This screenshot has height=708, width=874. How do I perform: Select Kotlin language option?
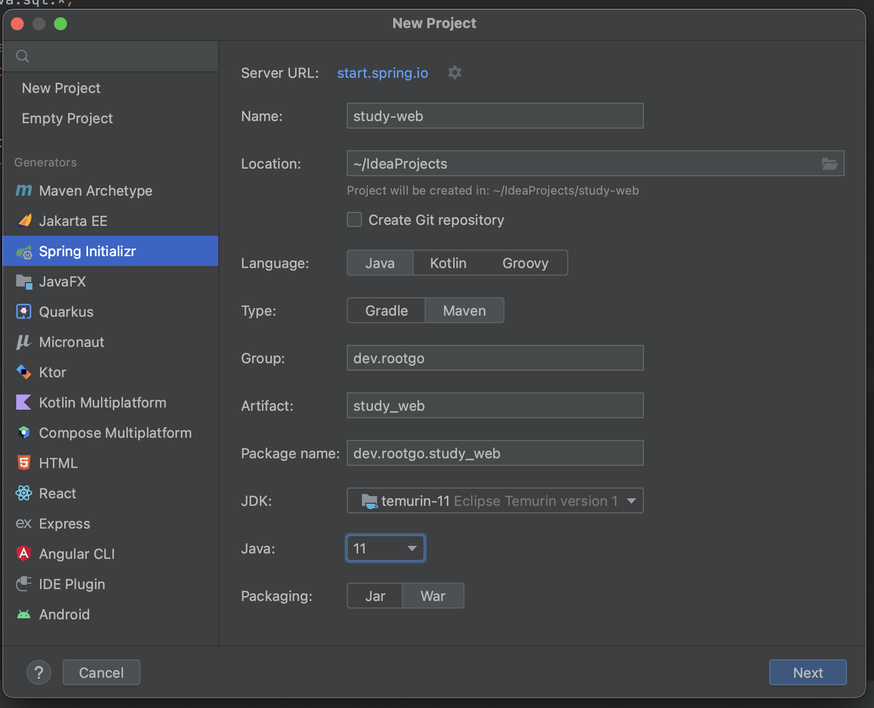pos(448,263)
